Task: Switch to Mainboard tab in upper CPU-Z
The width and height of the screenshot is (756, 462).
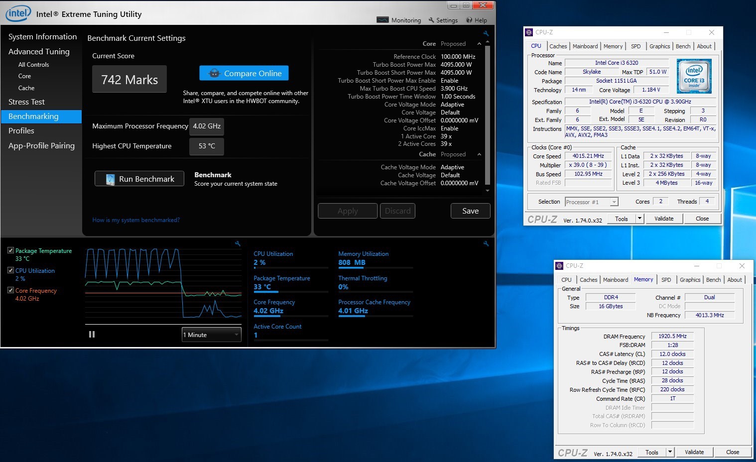Action: click(585, 46)
